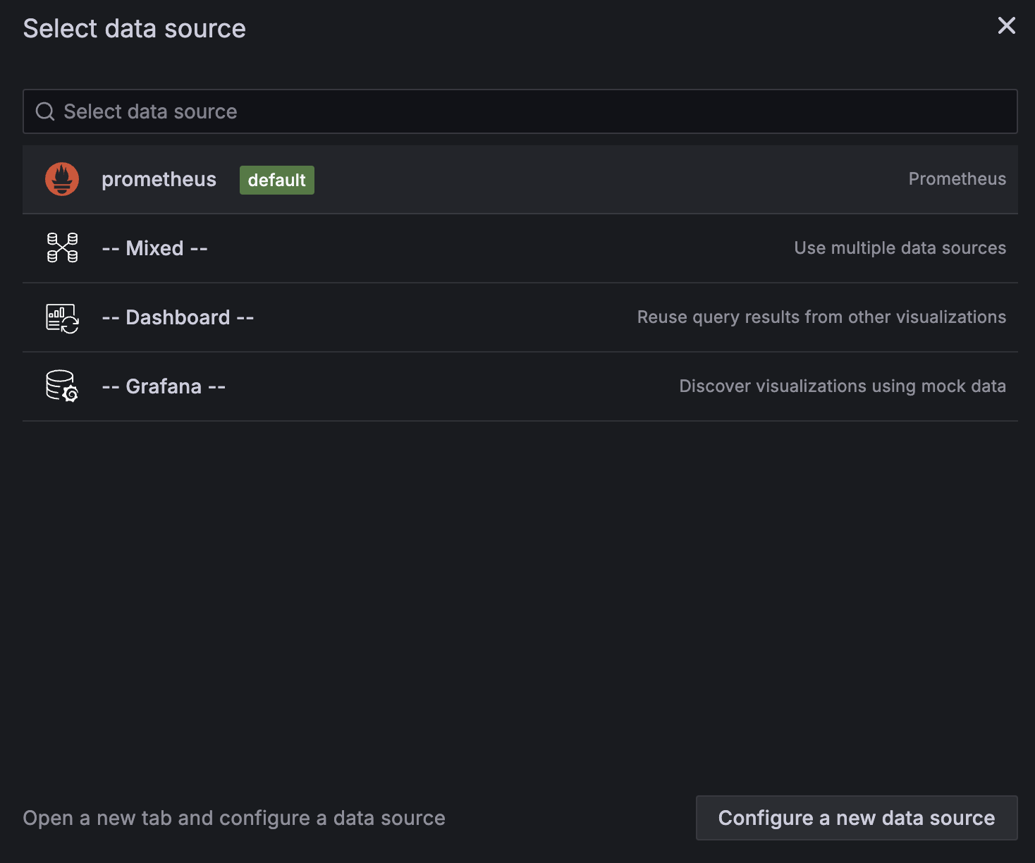Image resolution: width=1035 pixels, height=863 pixels.
Task: Select the -- Mixed -- data source
Action: (520, 248)
